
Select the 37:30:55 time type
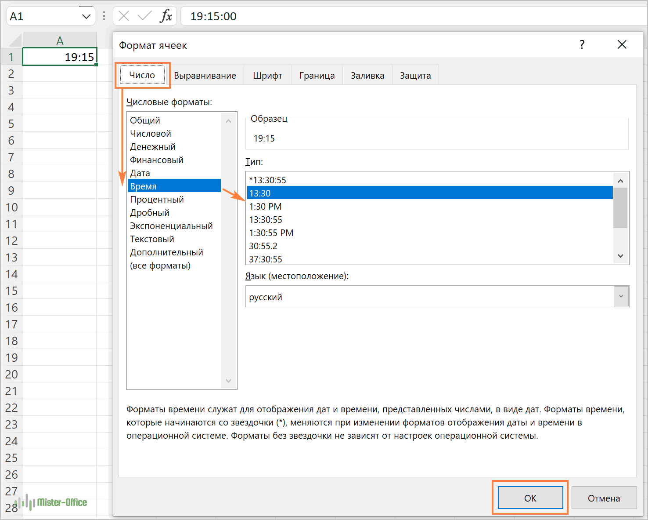pyautogui.click(x=266, y=259)
